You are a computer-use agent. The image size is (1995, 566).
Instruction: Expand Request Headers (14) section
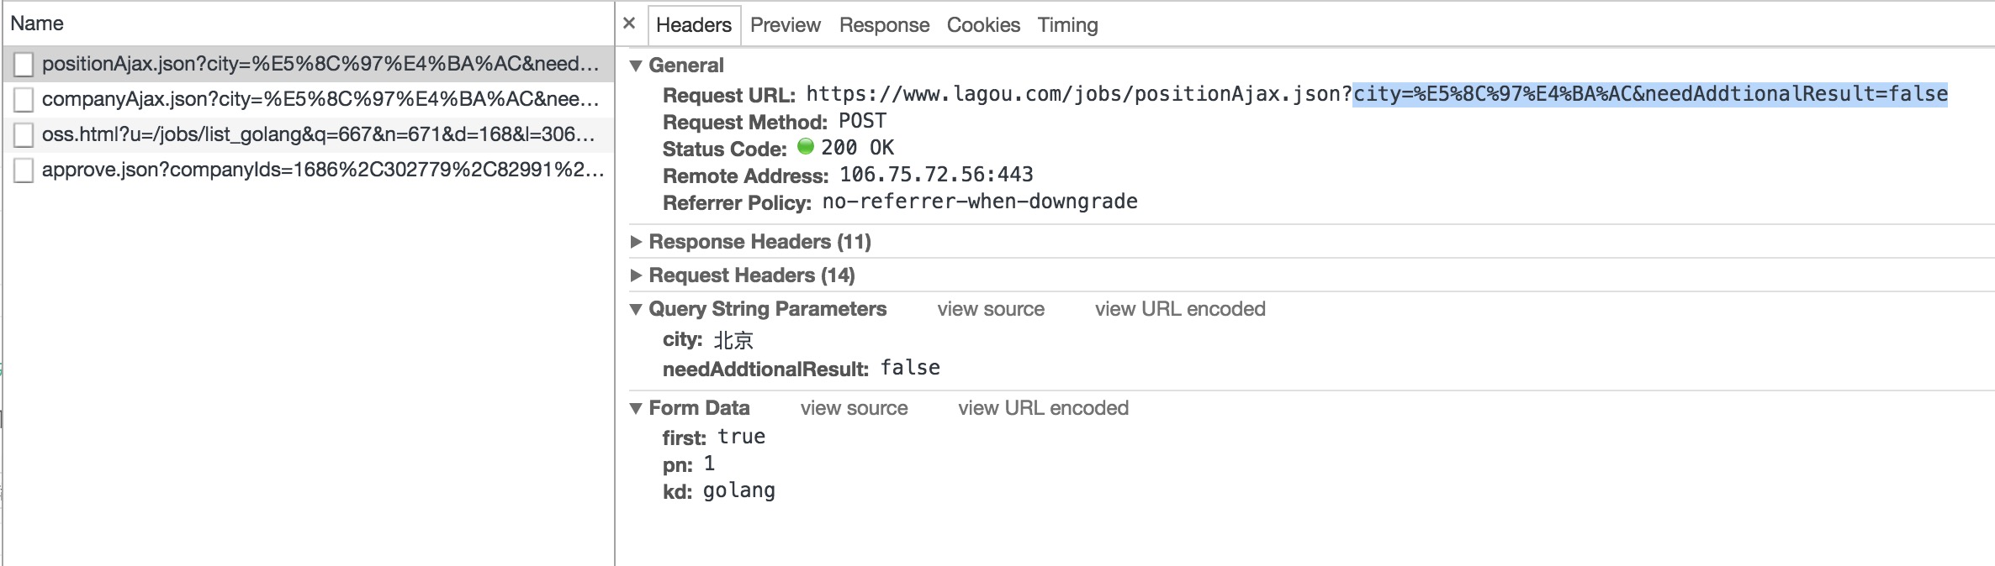point(636,275)
